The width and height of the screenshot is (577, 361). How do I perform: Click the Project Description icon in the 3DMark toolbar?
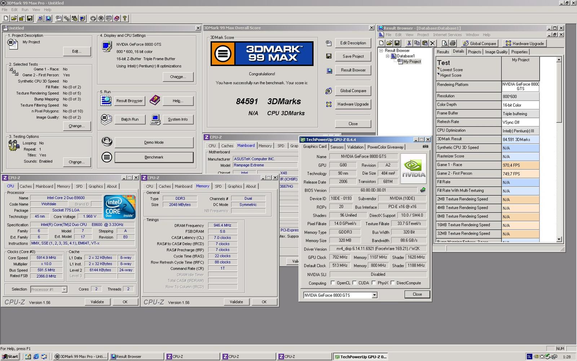58,18
